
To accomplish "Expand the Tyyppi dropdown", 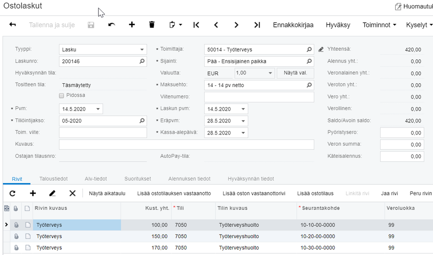I will pos(142,50).
